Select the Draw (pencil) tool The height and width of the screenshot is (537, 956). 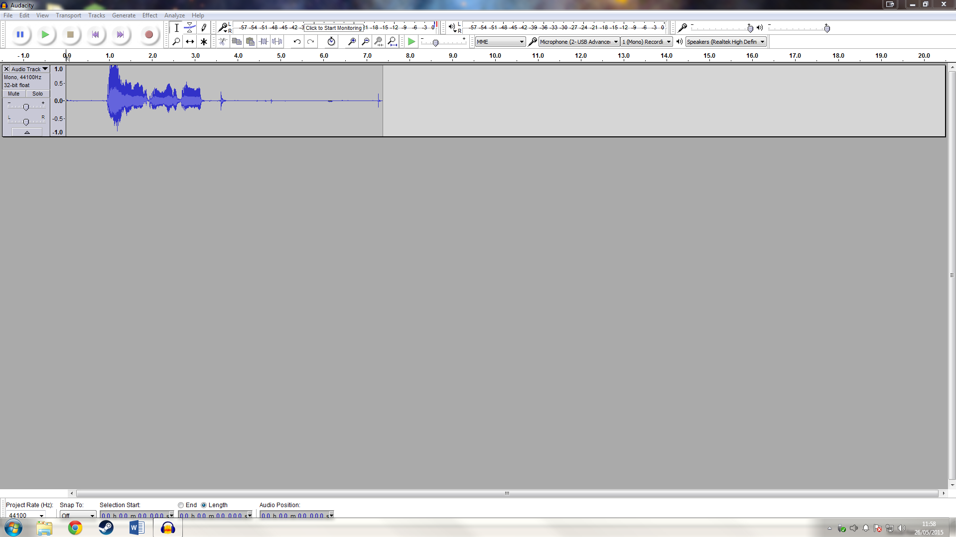click(x=203, y=28)
